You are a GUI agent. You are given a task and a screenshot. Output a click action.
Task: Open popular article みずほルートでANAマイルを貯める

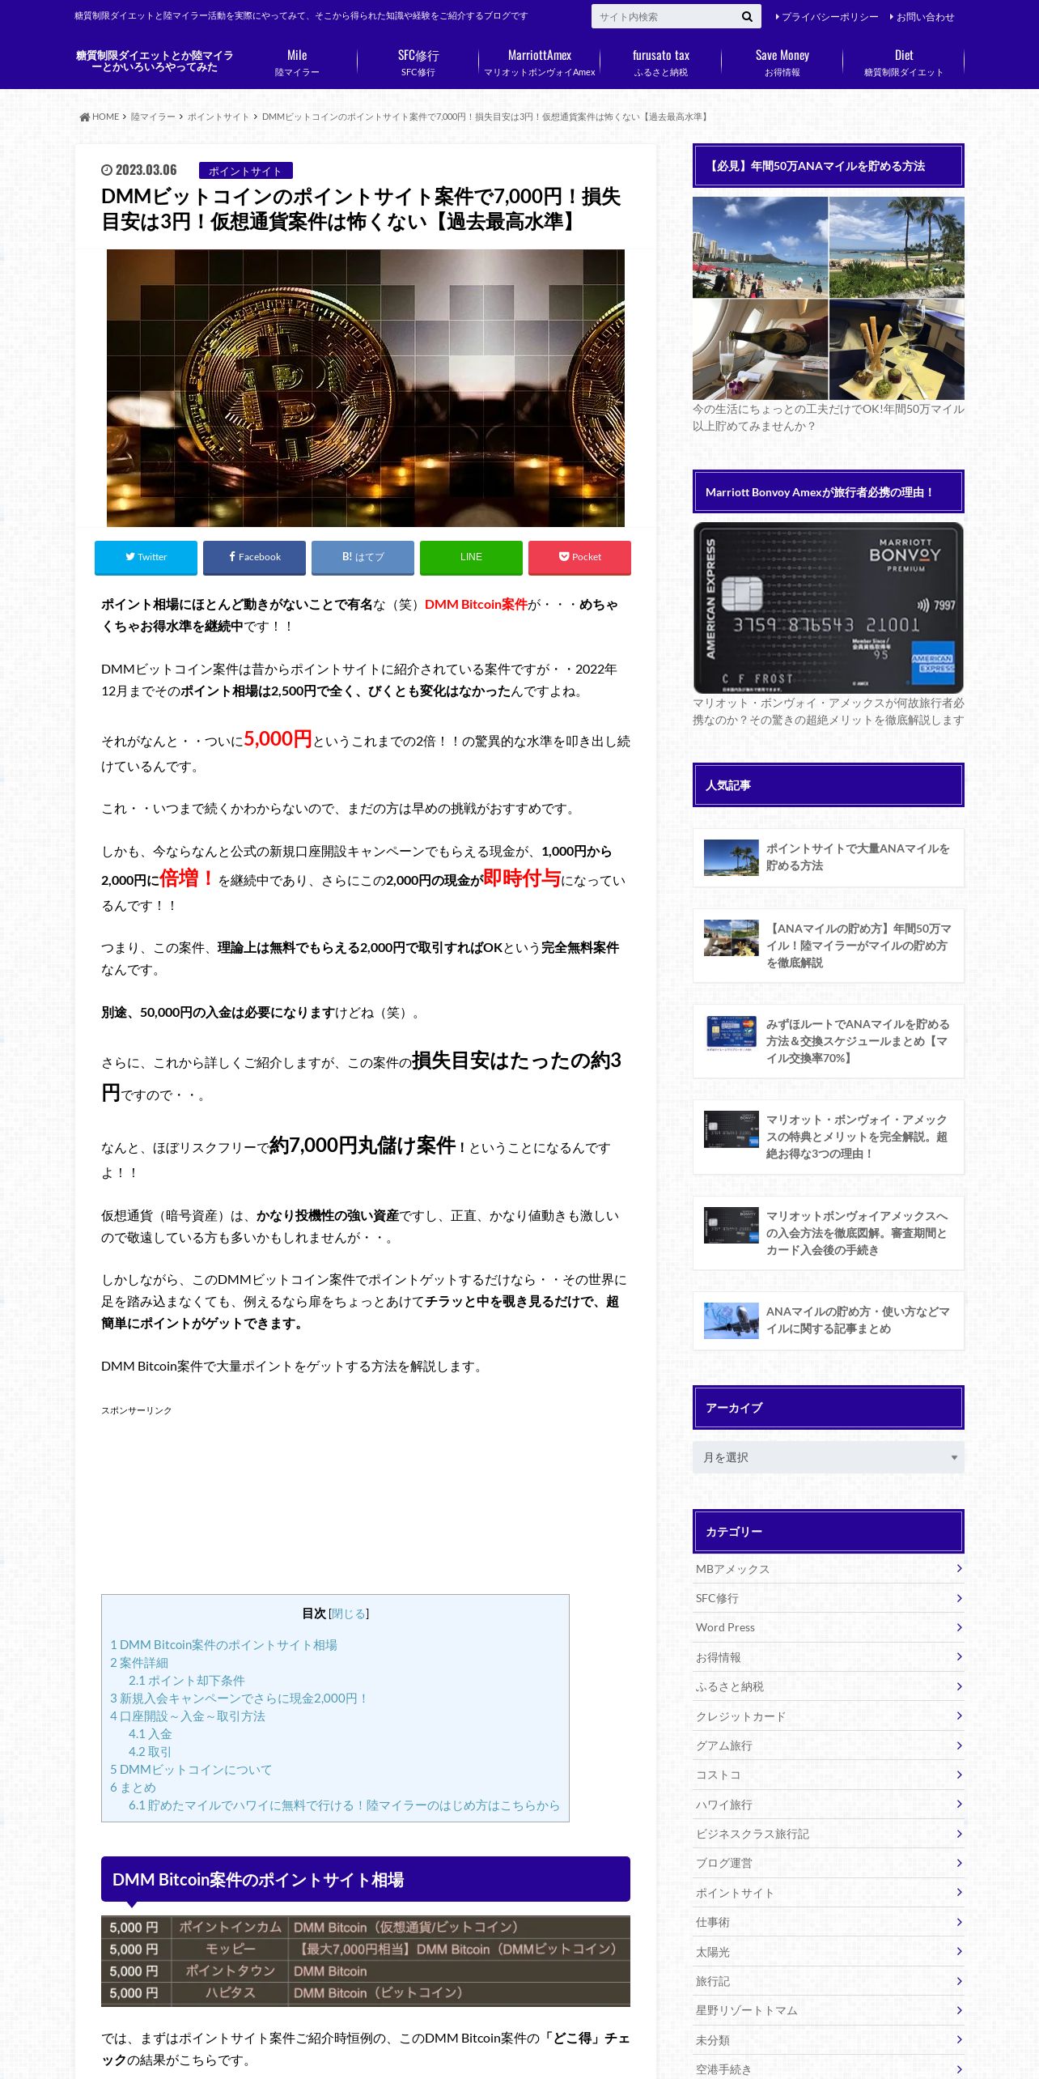coord(829,1041)
